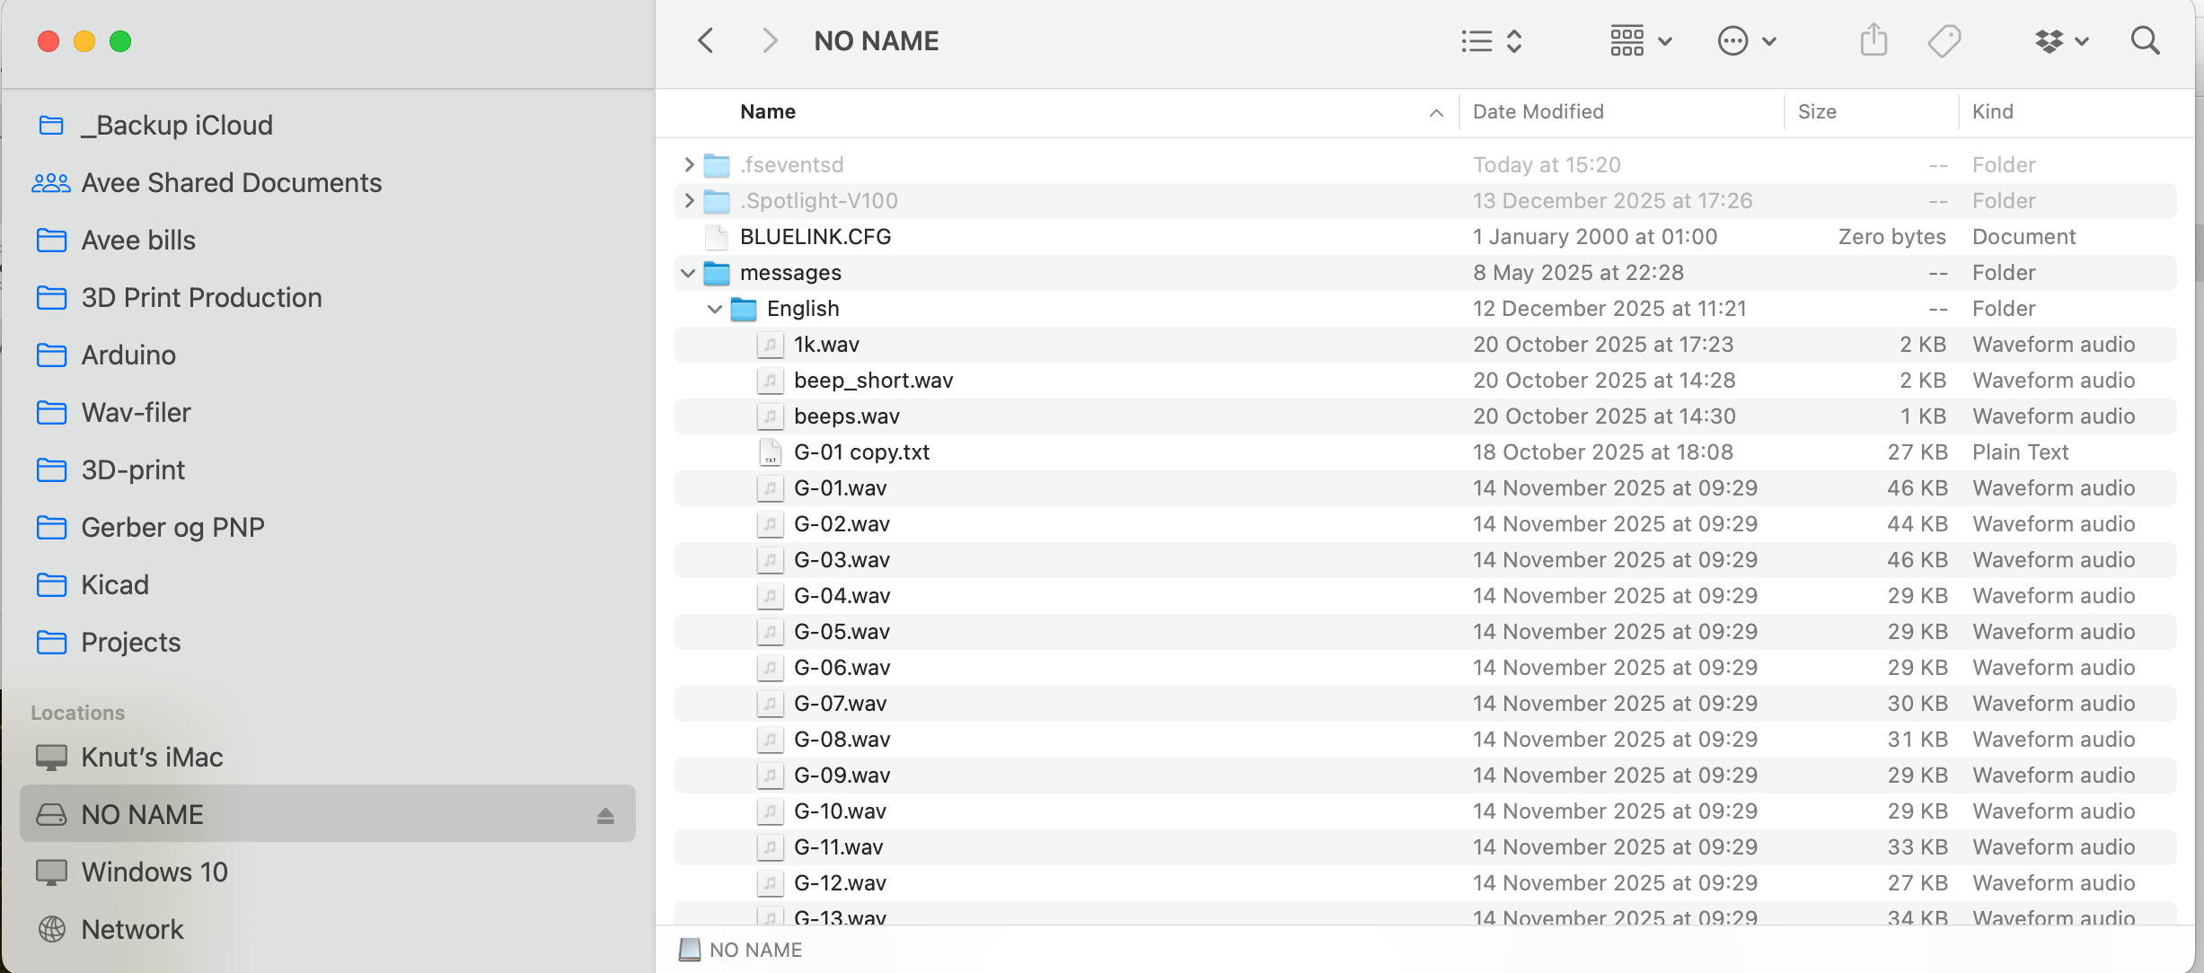This screenshot has width=2204, height=973.
Task: Open the More actions ellipsis menu
Action: (1745, 40)
